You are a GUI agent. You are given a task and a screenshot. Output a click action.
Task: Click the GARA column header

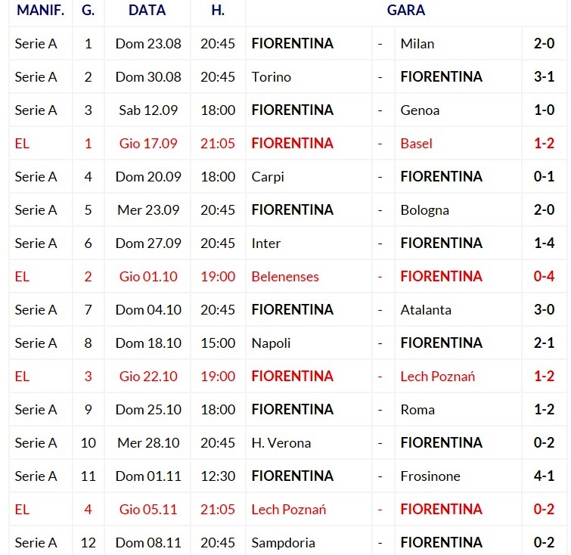[x=405, y=11]
